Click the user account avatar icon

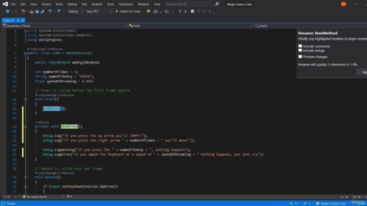tap(343, 4)
